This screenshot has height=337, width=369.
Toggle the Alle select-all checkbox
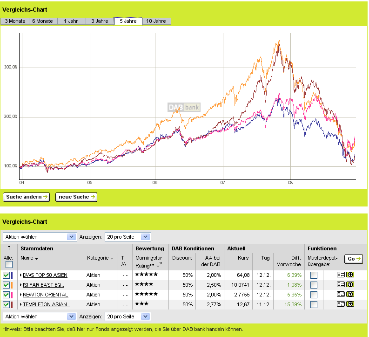point(9,265)
